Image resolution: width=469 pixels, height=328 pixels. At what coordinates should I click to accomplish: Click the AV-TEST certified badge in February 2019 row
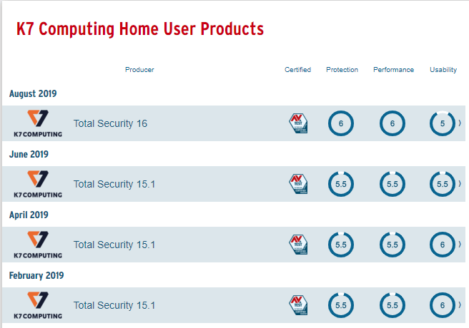tap(298, 305)
